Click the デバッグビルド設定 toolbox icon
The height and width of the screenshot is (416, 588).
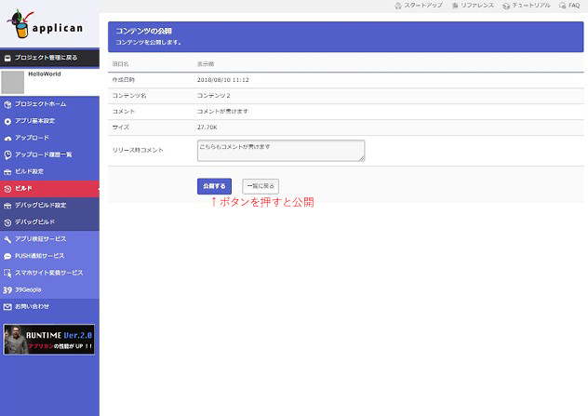click(7, 206)
